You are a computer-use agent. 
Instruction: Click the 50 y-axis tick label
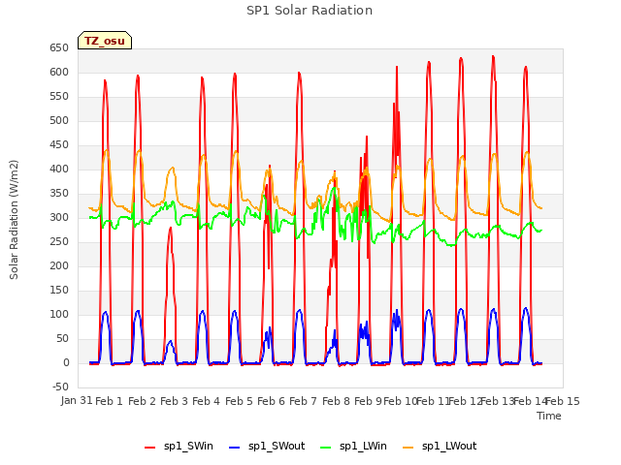pos(62,338)
